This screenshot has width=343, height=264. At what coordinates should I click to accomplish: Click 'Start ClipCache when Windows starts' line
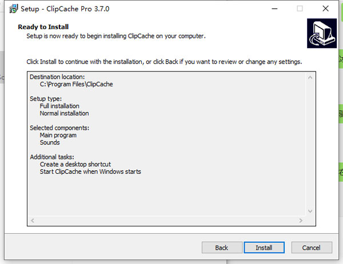click(x=90, y=171)
